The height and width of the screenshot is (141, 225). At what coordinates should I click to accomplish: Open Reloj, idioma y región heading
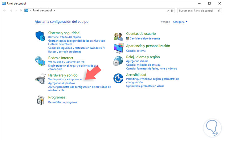[x=143, y=57]
